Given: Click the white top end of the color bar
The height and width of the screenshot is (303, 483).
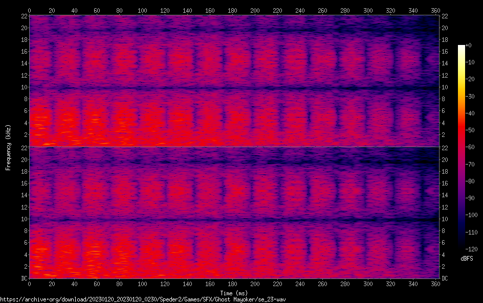Looking at the screenshot, I should 462,47.
